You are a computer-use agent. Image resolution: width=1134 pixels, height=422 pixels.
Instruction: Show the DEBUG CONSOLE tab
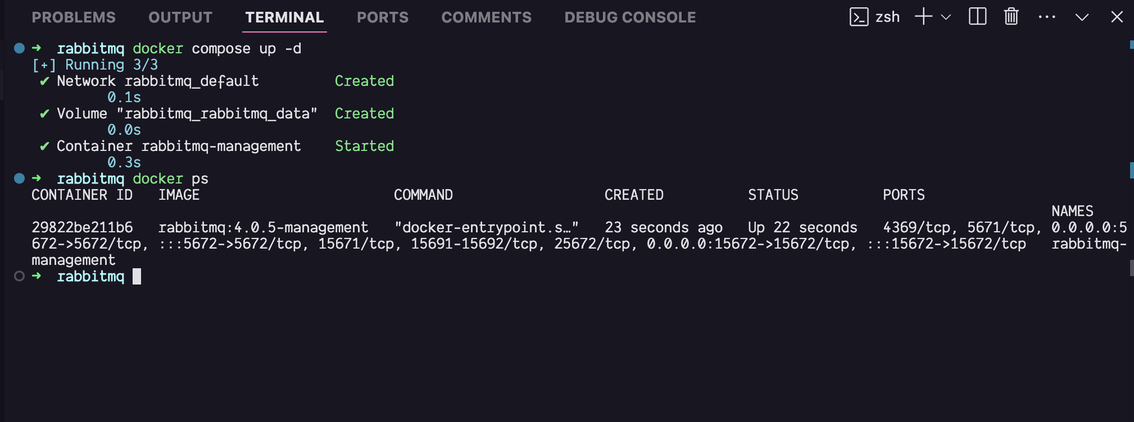click(630, 17)
